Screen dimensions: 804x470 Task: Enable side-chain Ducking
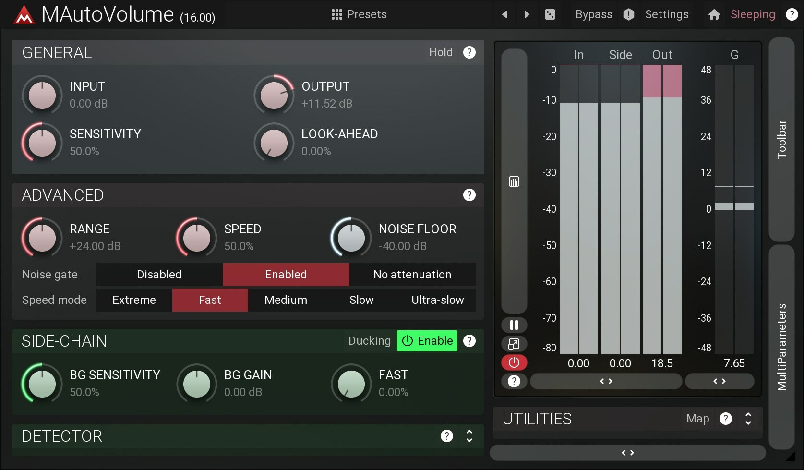click(x=427, y=341)
